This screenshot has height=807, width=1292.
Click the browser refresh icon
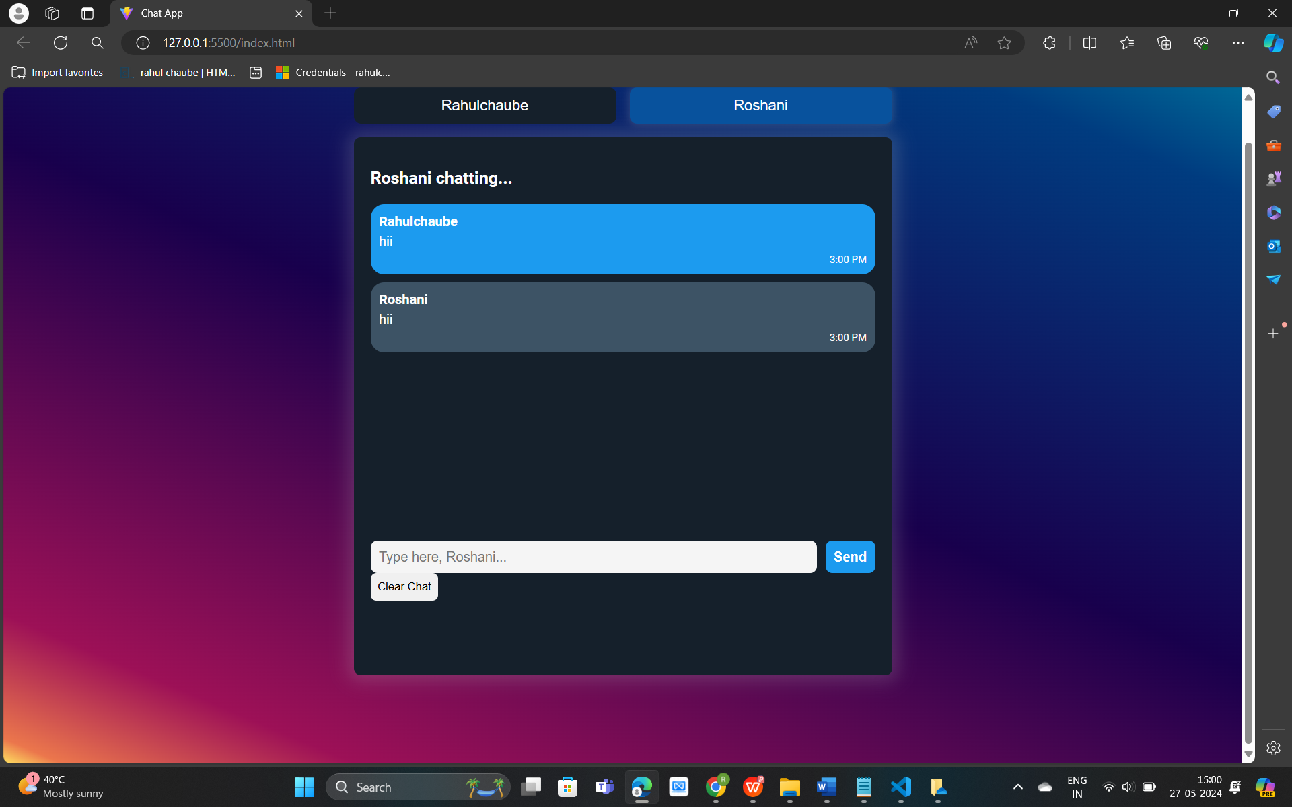pos(61,43)
